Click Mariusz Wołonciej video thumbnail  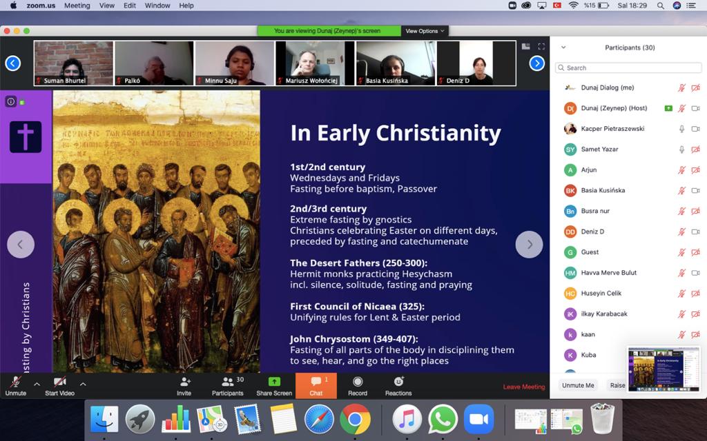coord(315,63)
